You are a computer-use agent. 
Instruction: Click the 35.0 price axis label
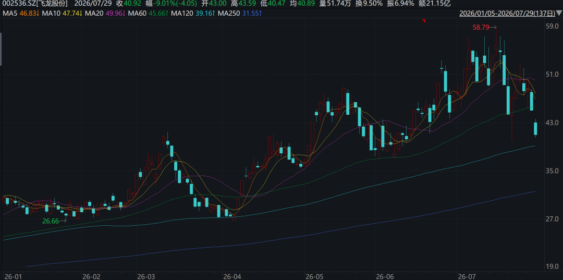(x=551, y=171)
